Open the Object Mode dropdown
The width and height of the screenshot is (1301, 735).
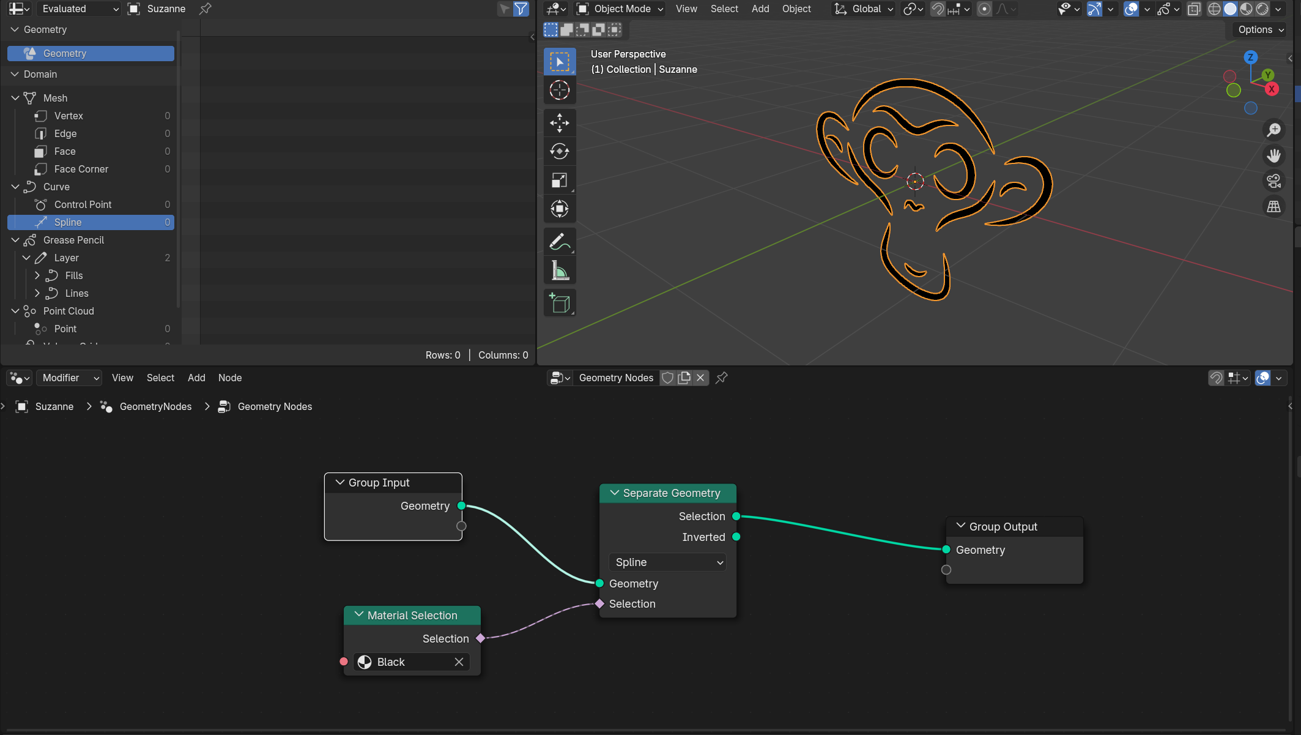(x=620, y=9)
